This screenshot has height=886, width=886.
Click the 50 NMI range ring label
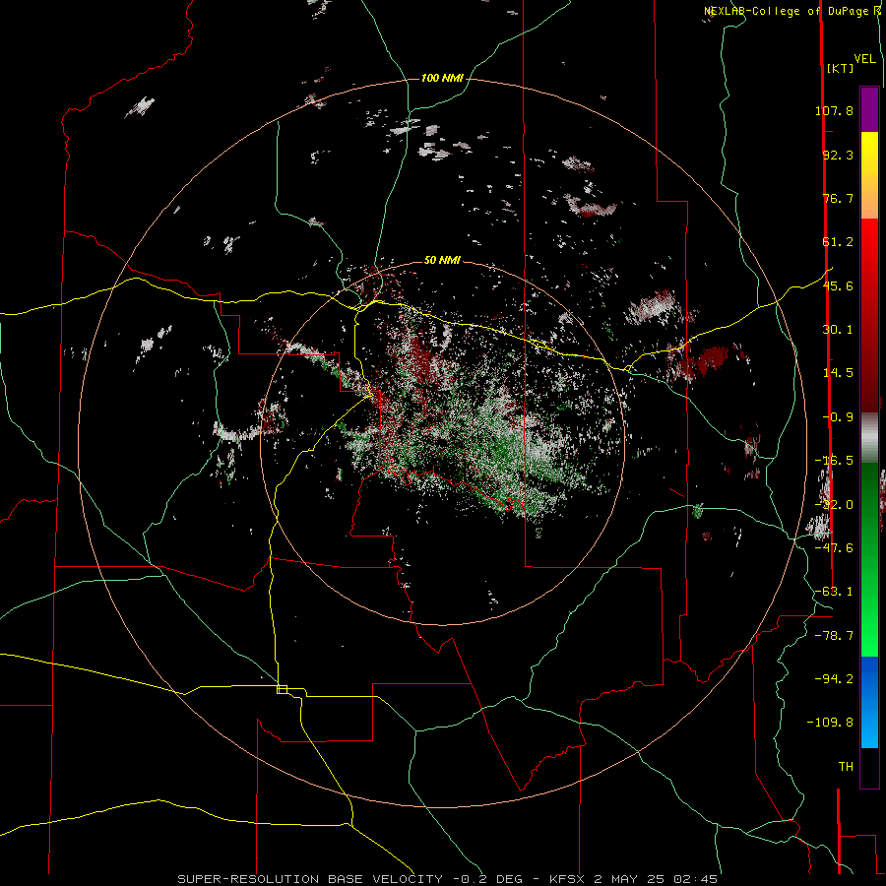[x=442, y=261]
